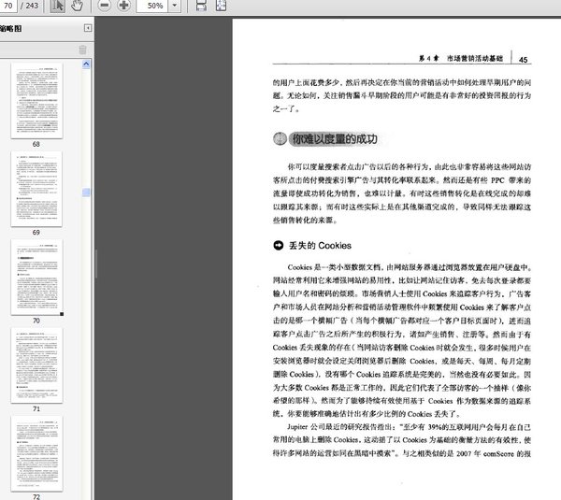Zoom out with the minus button
The height and width of the screenshot is (500, 561).
[x=104, y=6]
